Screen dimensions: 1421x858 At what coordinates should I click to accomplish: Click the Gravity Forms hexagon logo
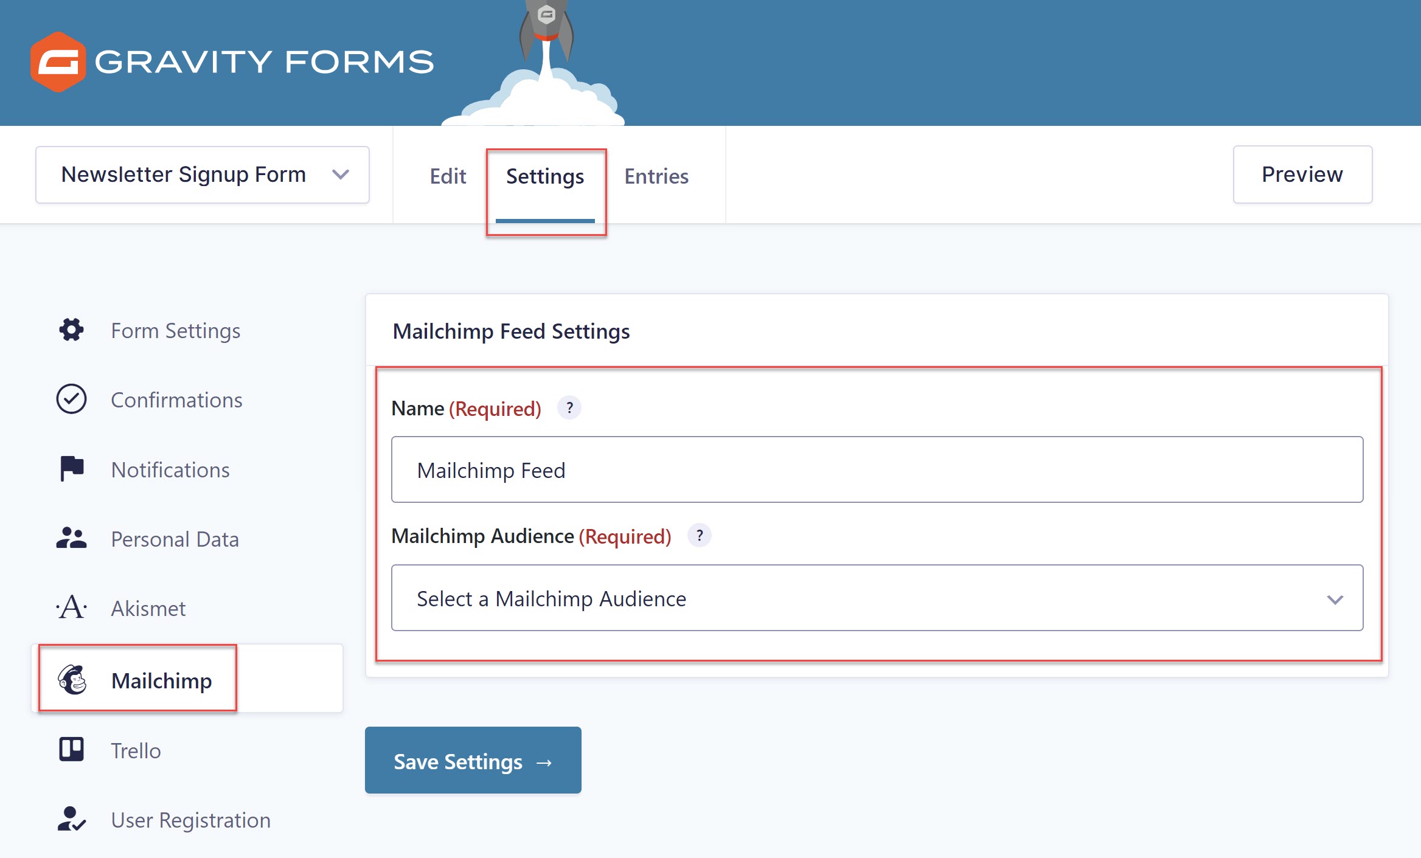58,62
